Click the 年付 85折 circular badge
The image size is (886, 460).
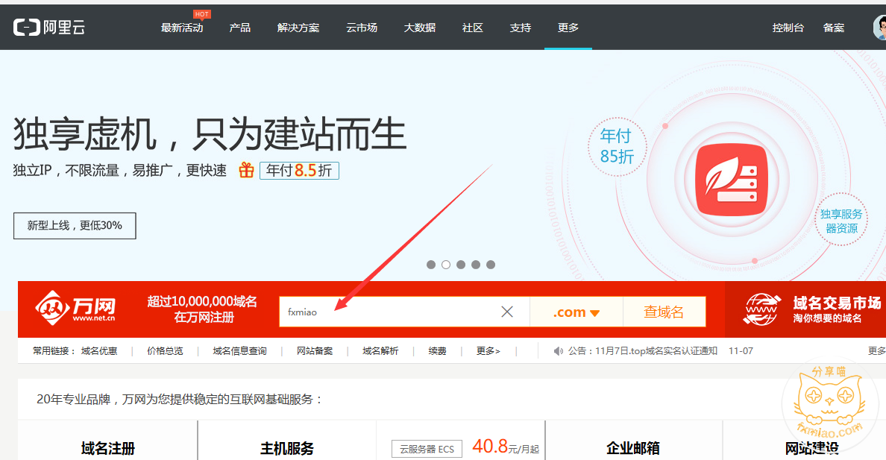pyautogui.click(x=617, y=146)
